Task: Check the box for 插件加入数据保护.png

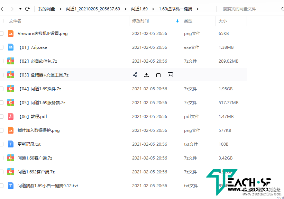Action: 2,130
